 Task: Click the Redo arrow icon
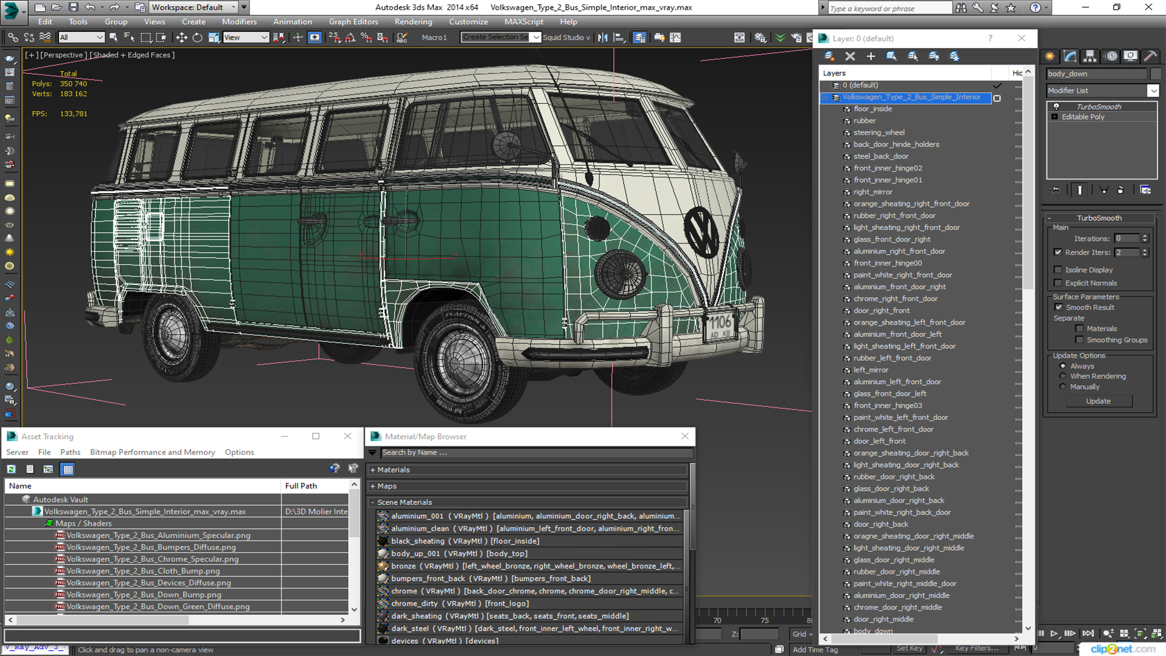[x=114, y=7]
